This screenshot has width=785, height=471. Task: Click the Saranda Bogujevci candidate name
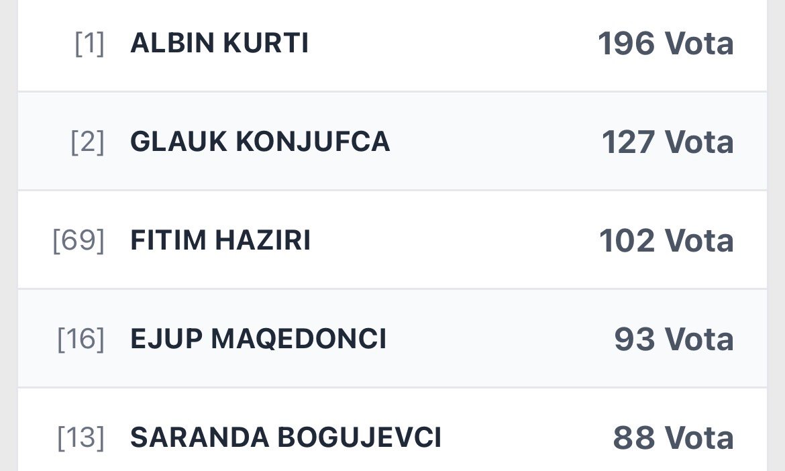286,438
